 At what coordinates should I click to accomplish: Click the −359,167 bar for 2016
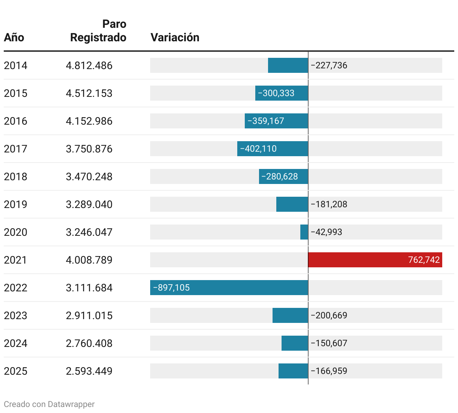(x=276, y=121)
